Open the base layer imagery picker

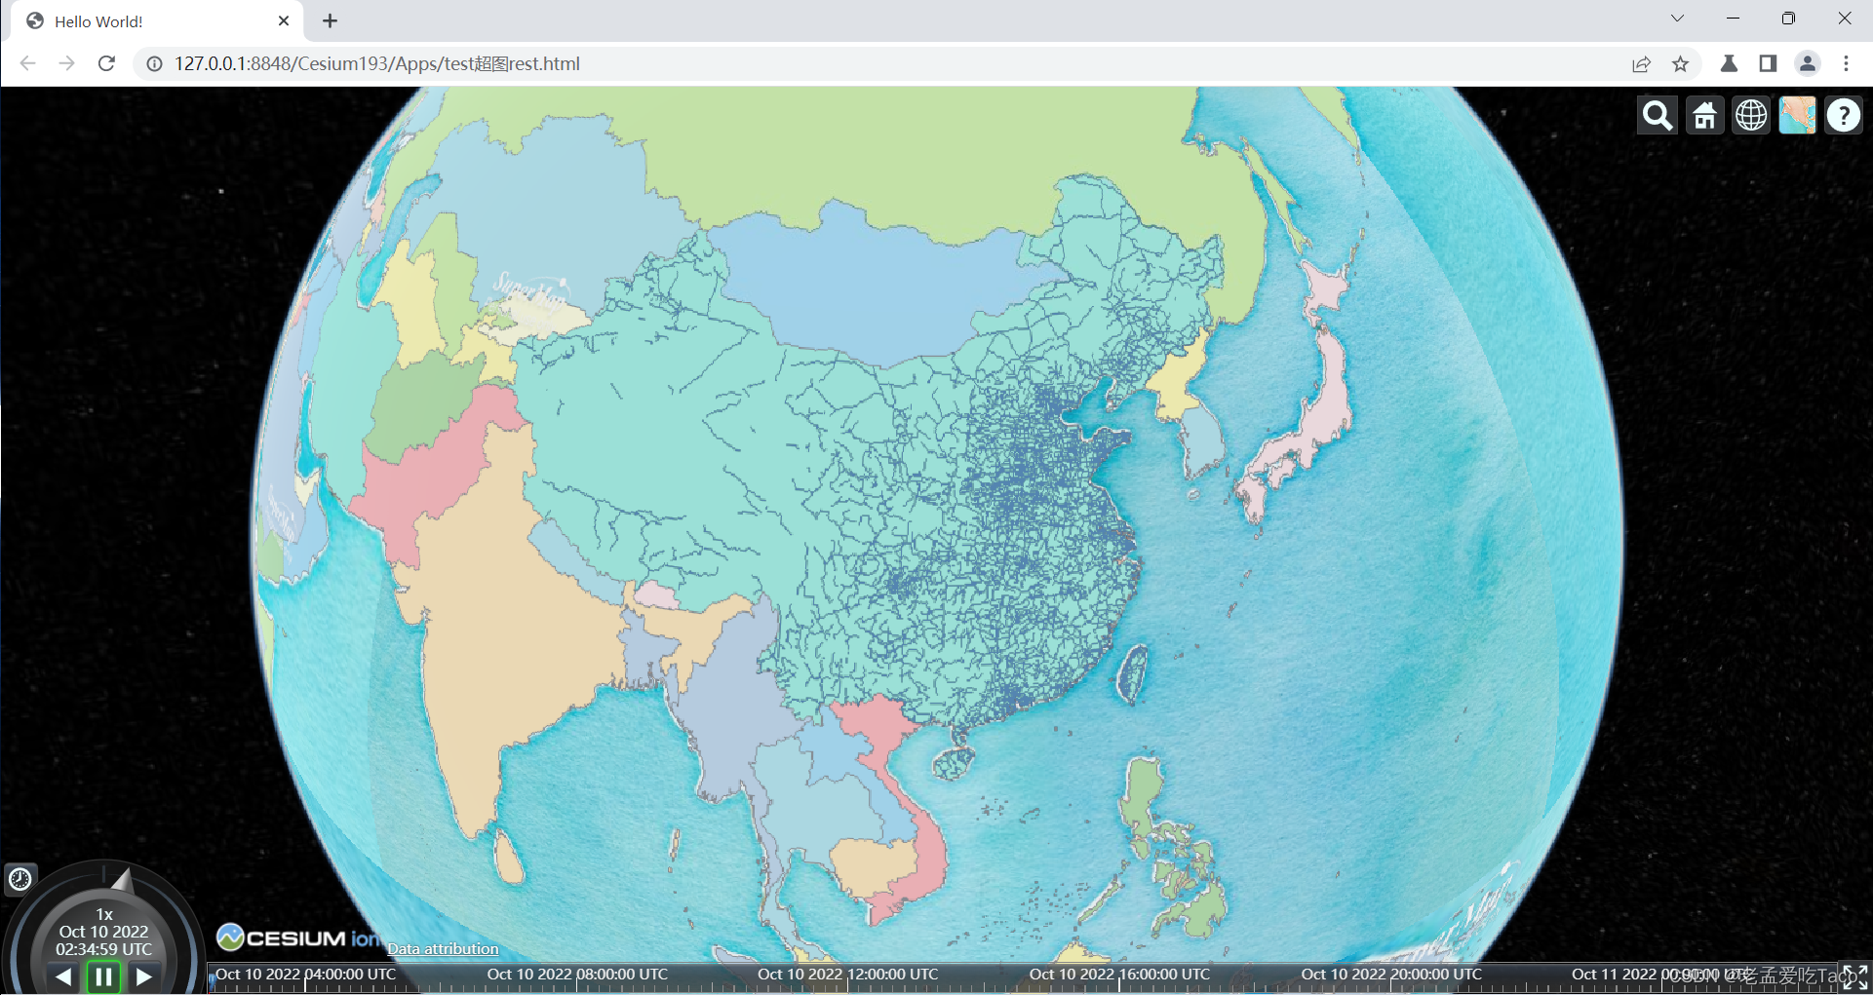tap(1797, 115)
